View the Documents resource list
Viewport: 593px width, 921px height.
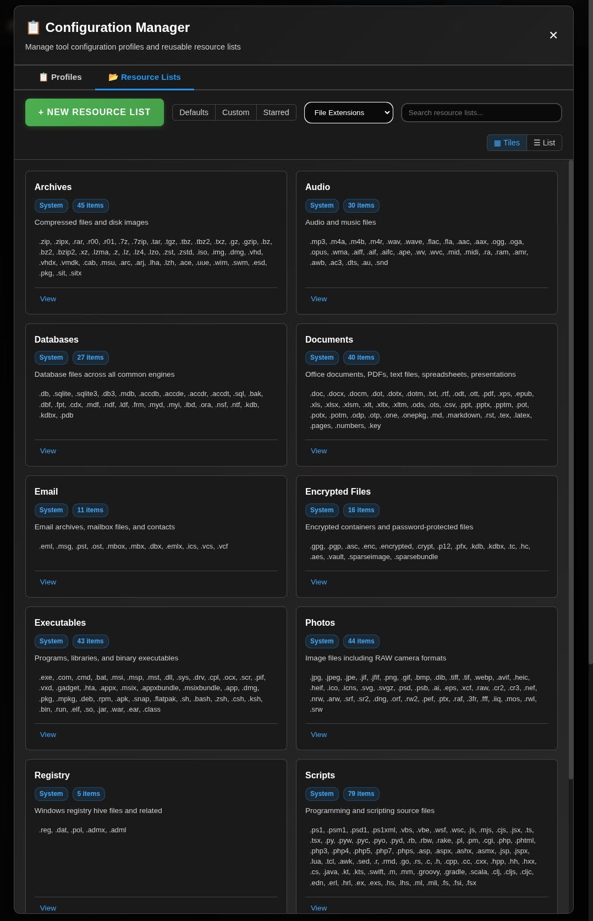tap(319, 451)
